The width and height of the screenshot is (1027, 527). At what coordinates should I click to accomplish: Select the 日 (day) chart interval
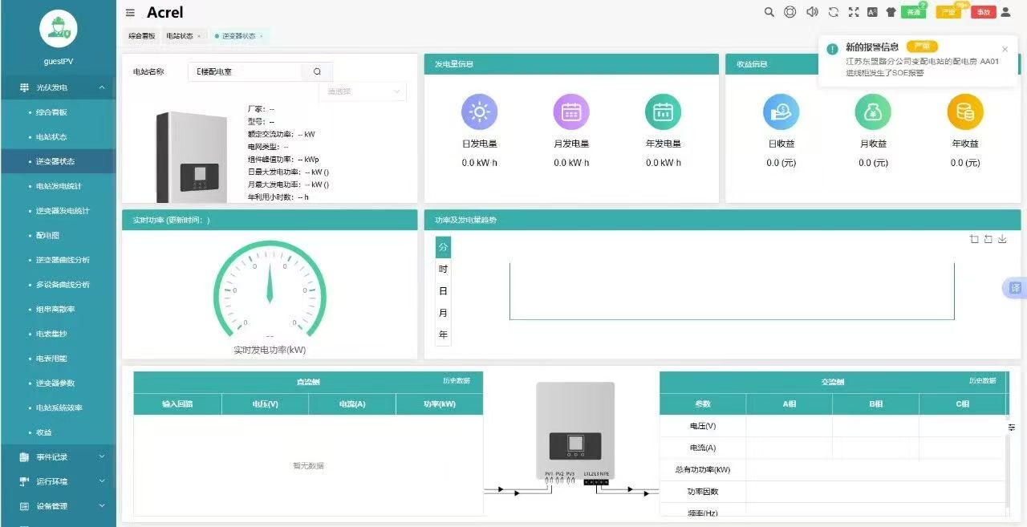(x=443, y=290)
